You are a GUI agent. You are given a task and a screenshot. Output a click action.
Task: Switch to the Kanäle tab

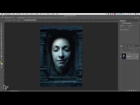[125, 46]
